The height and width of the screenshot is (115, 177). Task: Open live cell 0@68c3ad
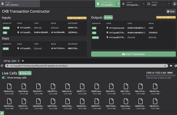pyautogui.click(x=97, y=89)
